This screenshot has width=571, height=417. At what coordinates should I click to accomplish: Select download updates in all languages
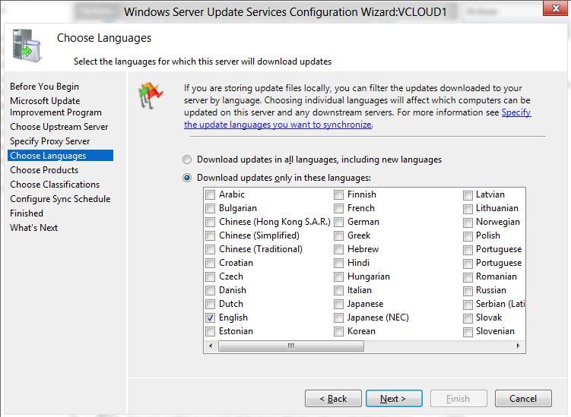[187, 160]
